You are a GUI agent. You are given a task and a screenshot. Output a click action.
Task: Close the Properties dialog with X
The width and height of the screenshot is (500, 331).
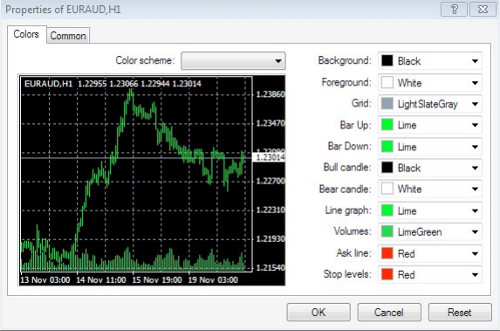(x=483, y=10)
